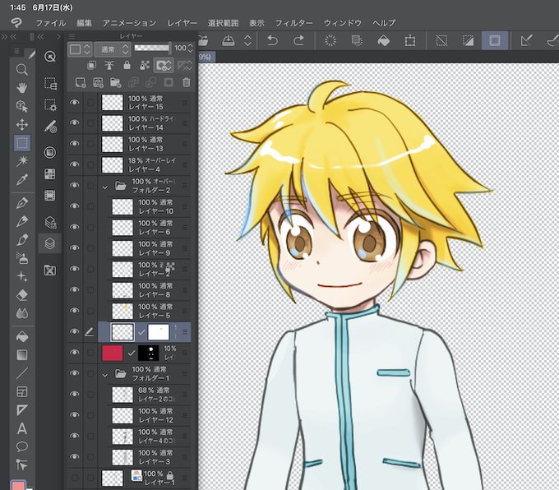
Task: Hide フォルダー 2 with its eye icon
Action: pyautogui.click(x=75, y=185)
